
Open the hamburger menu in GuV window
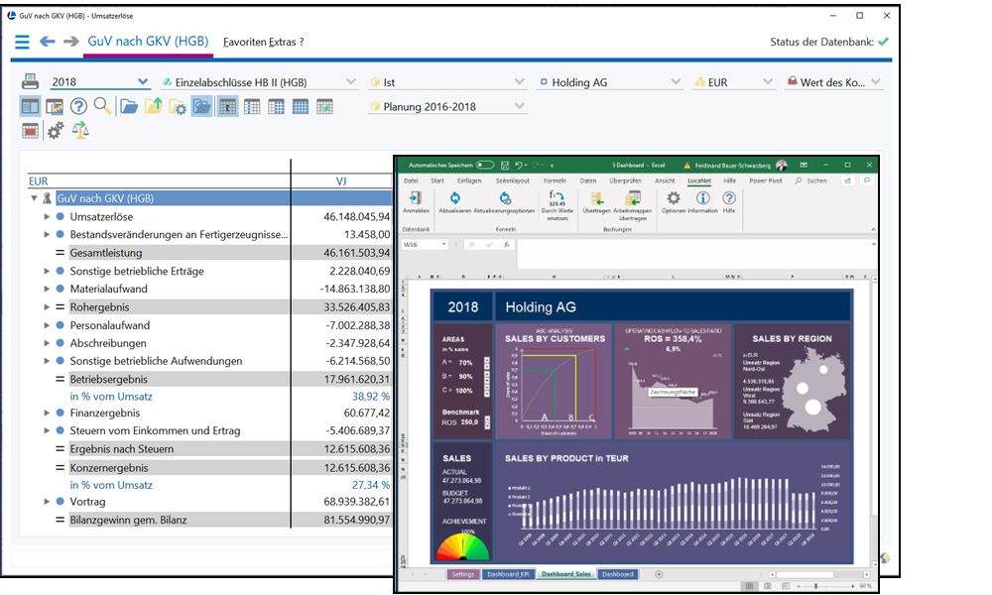pyautogui.click(x=22, y=42)
